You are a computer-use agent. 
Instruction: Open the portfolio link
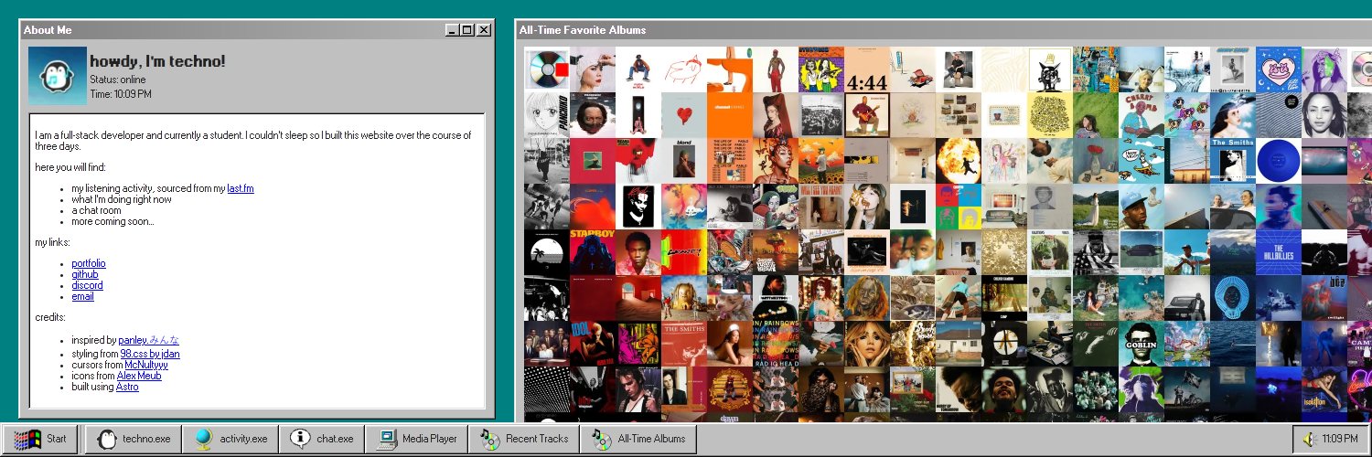89,263
